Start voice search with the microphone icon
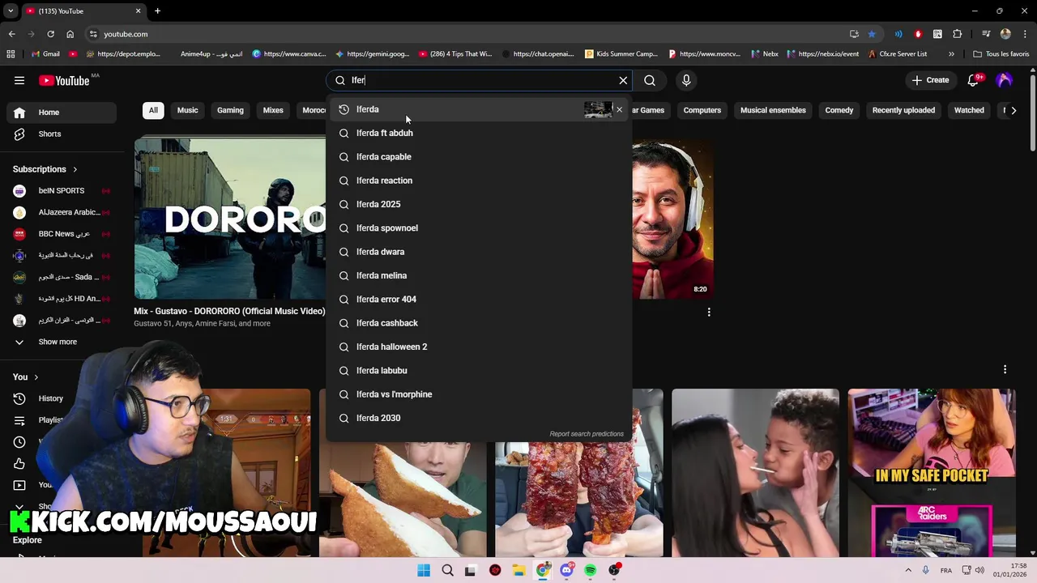This screenshot has width=1037, height=583. (x=686, y=80)
